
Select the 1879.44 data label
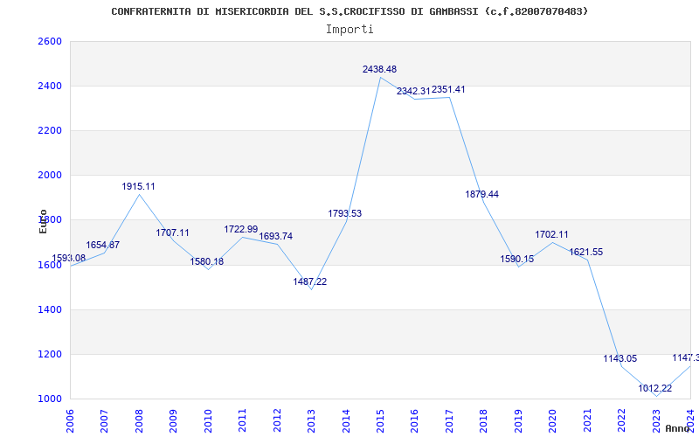[x=482, y=194]
